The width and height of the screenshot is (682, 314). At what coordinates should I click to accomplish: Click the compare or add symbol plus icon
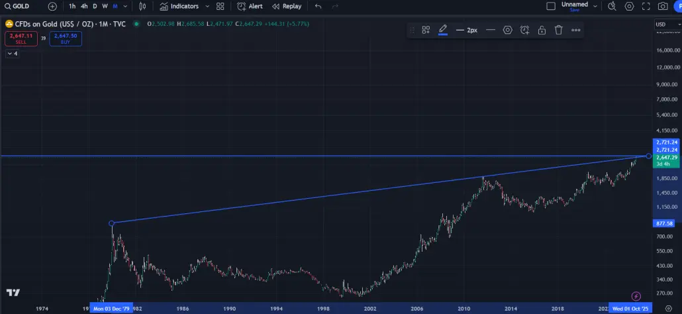tap(52, 6)
